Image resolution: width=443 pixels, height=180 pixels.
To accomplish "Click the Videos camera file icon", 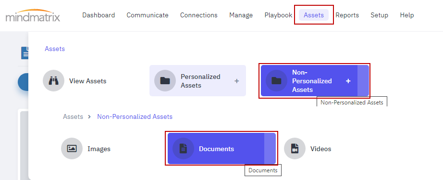I will pyautogui.click(x=295, y=149).
